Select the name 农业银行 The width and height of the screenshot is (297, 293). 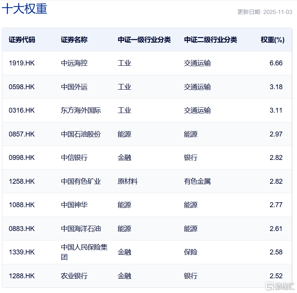[74, 276]
